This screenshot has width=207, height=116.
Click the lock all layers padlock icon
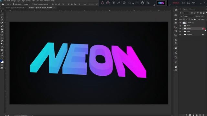pos(195,19)
